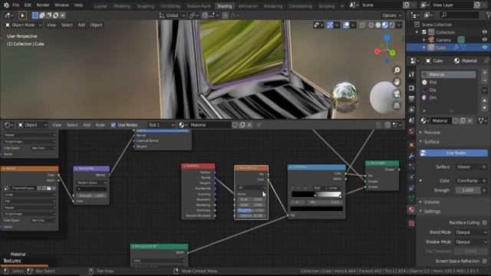The image size is (491, 276).
Task: Switch to material preview shading
Action: click(385, 25)
